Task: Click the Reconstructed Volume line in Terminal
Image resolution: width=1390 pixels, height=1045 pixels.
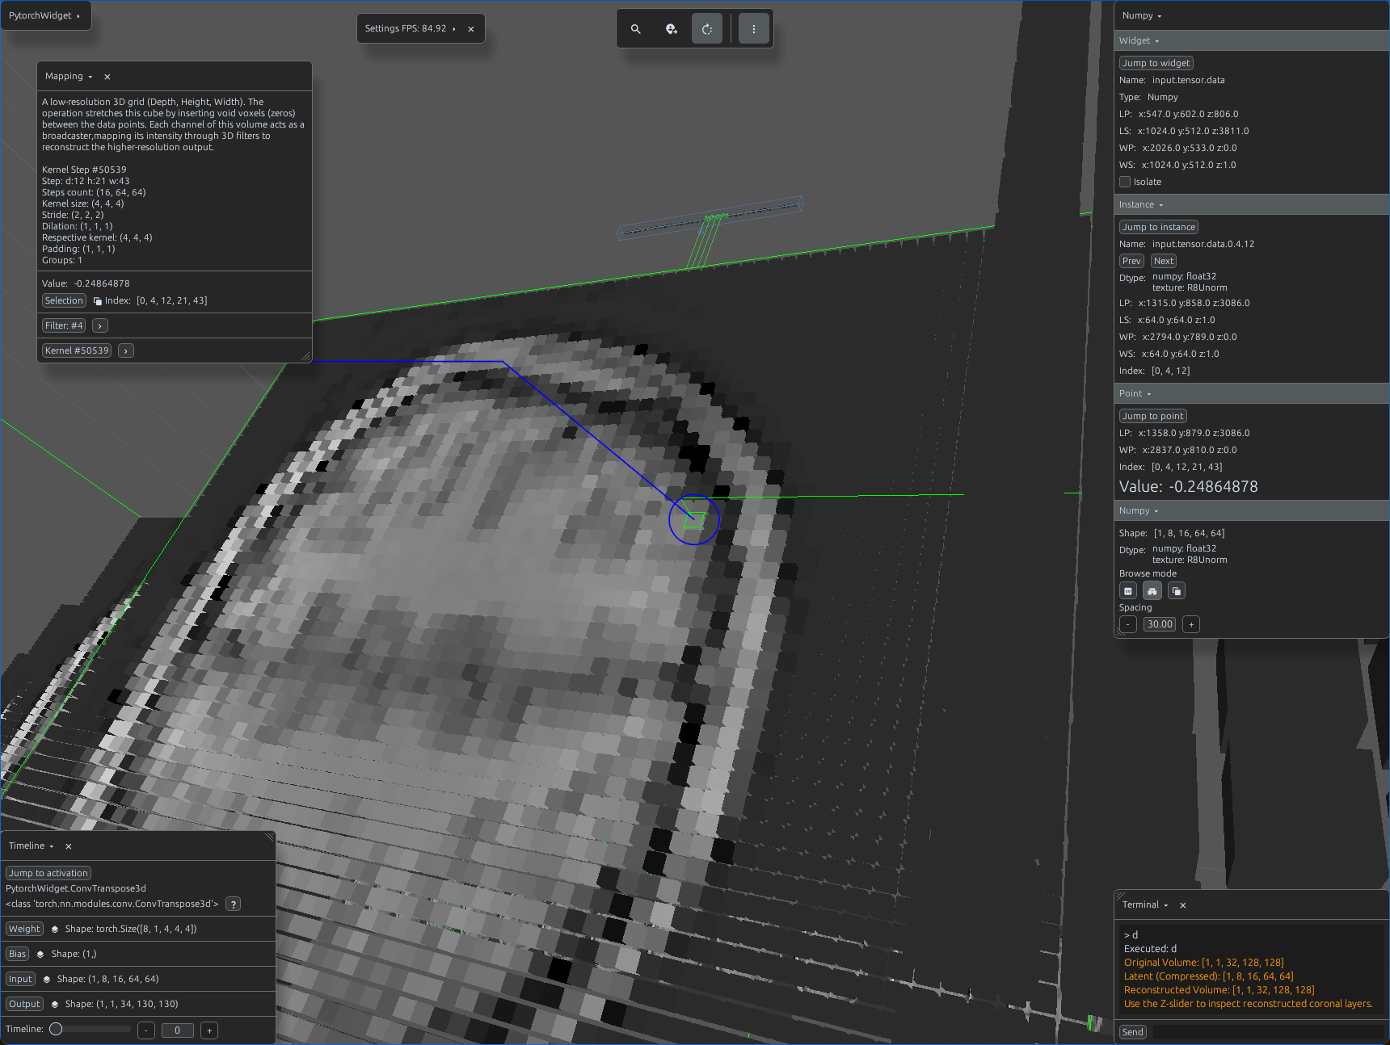Action: [x=1219, y=990]
